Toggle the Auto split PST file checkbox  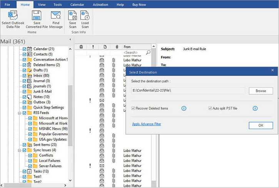[210, 109]
